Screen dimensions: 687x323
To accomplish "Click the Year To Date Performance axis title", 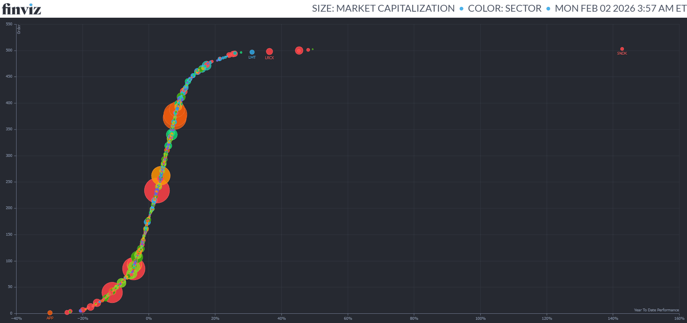I will (x=656, y=310).
